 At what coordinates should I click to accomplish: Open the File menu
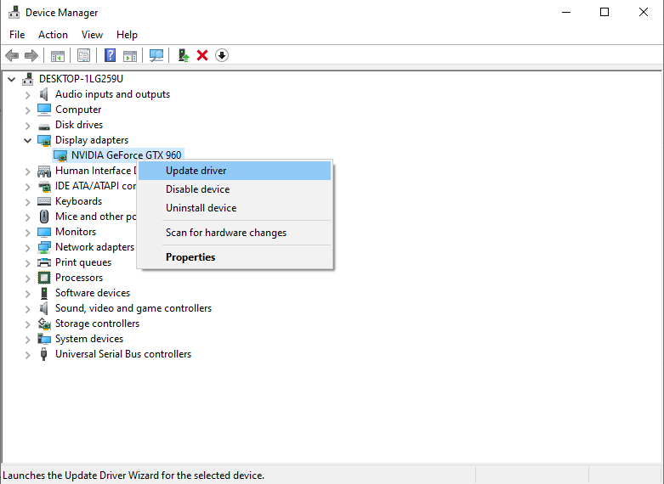pyautogui.click(x=17, y=35)
